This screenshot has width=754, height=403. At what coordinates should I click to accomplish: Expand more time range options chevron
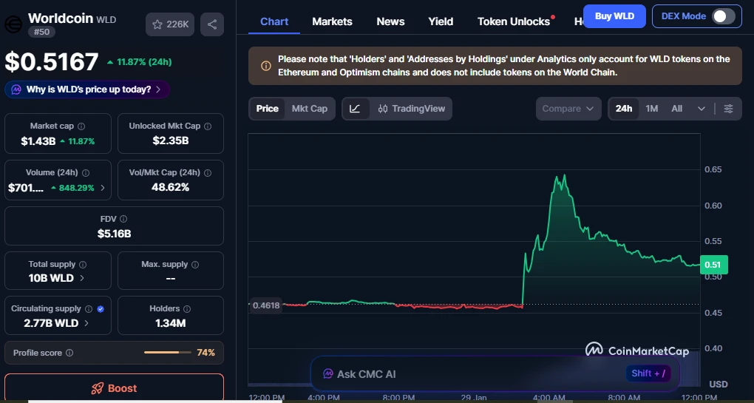click(701, 109)
